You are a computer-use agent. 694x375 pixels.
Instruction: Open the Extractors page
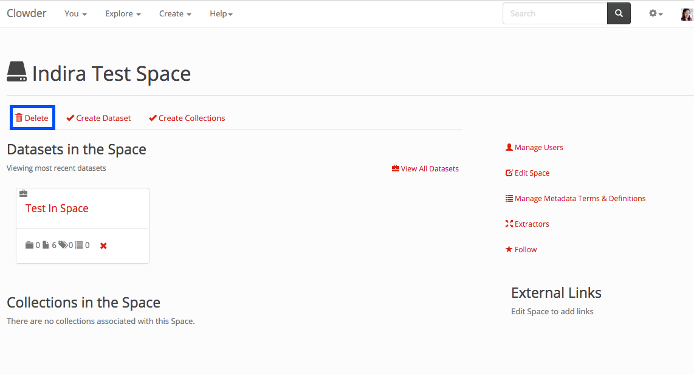coord(527,224)
